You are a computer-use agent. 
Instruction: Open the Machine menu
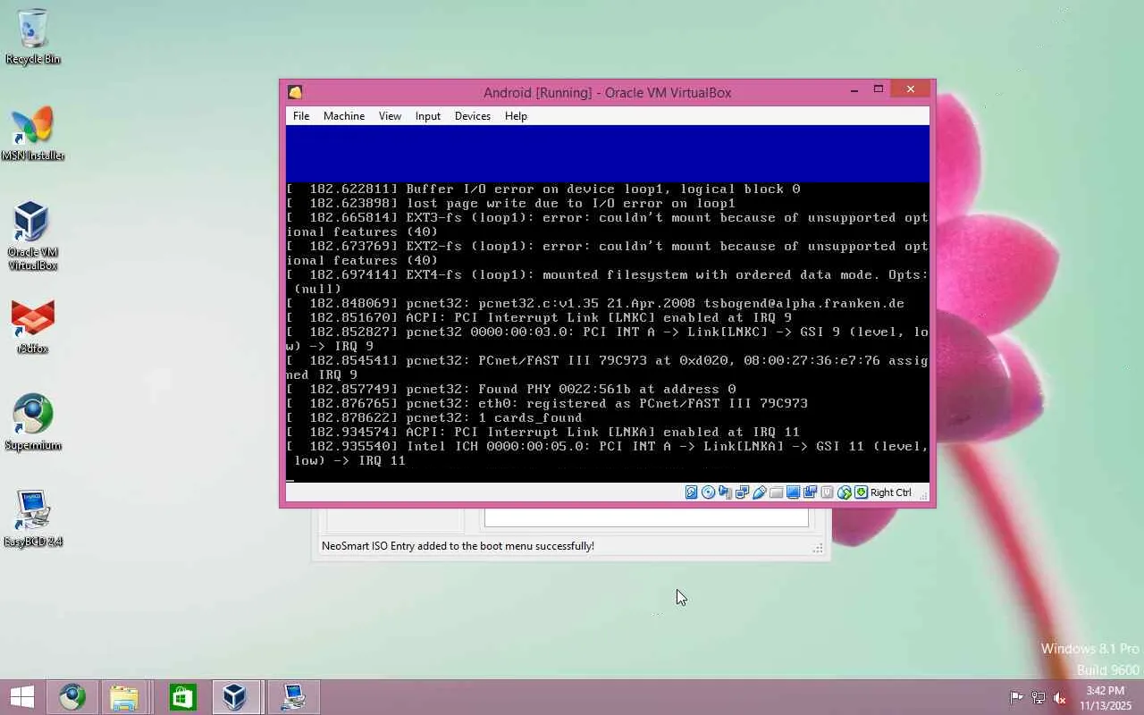click(x=344, y=116)
